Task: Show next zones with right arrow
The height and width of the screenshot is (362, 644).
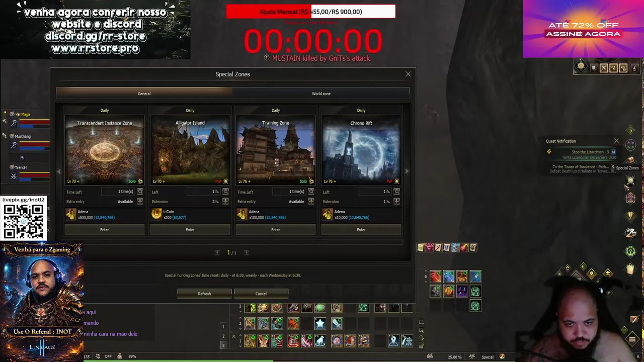Action: point(407,171)
